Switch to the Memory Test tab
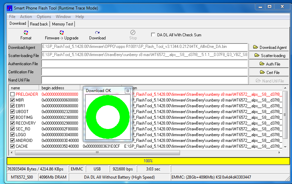Image resolution: width=292 pixels, height=184 pixels. coord(62,24)
